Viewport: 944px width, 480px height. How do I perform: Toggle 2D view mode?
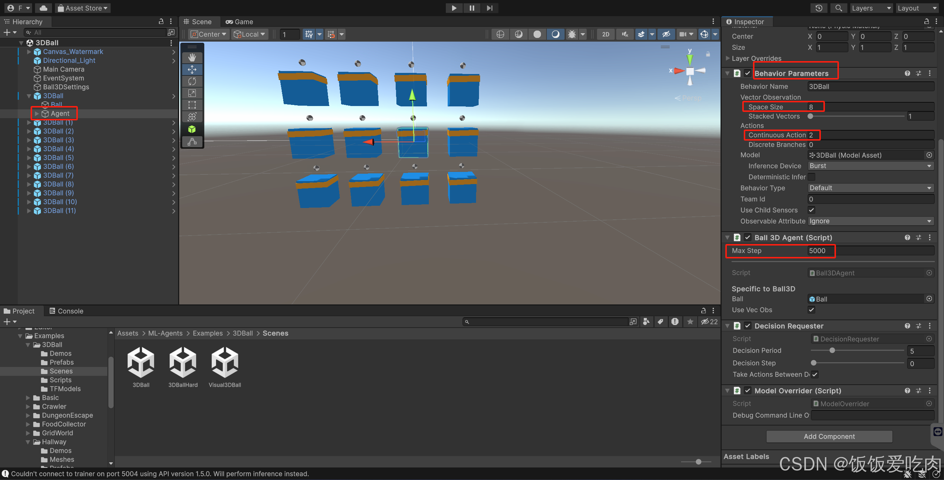coord(606,34)
